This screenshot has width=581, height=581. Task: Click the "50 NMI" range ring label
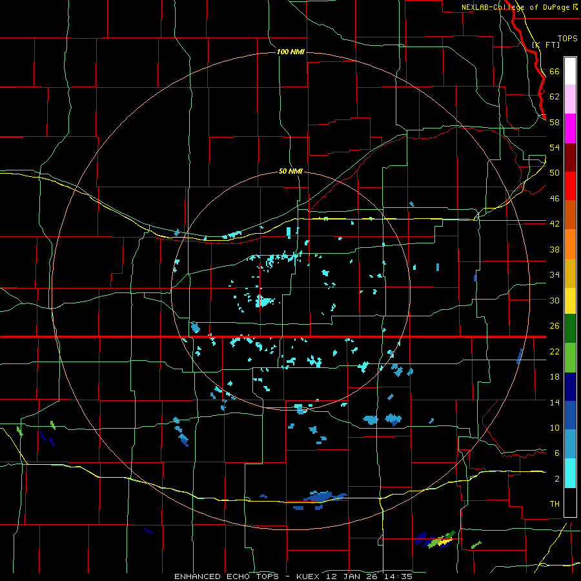coord(290,171)
